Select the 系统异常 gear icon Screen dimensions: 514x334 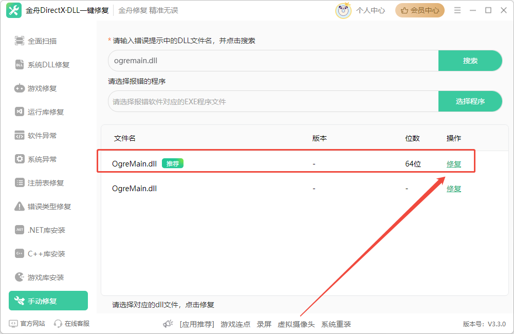(x=20, y=159)
